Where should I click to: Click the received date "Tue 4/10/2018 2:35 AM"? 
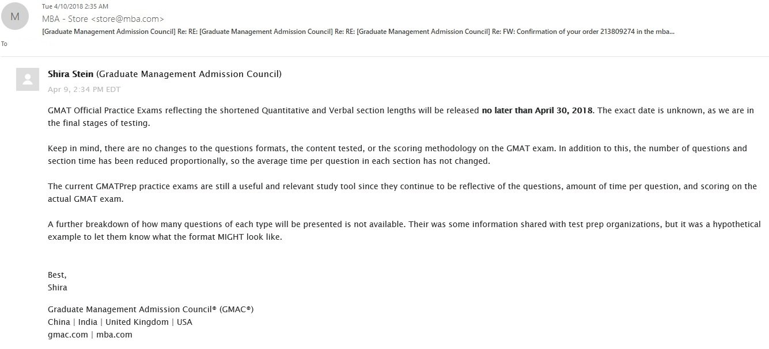tap(75, 6)
